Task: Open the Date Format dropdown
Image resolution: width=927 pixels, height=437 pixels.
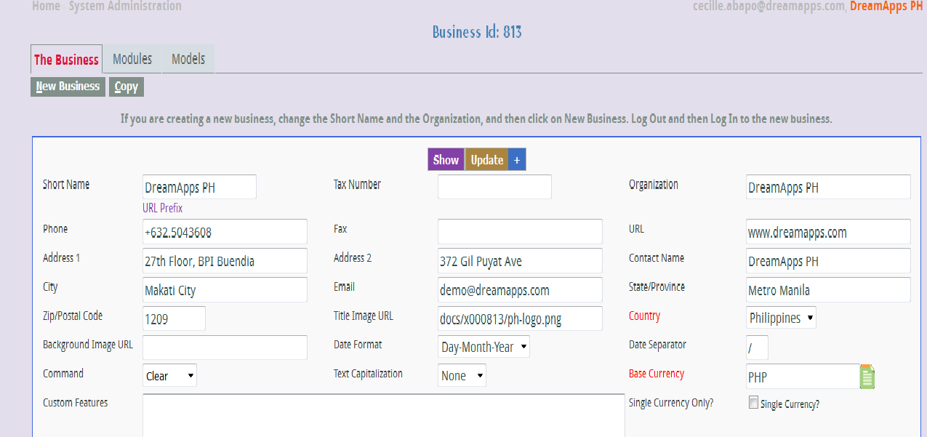Action: [484, 347]
